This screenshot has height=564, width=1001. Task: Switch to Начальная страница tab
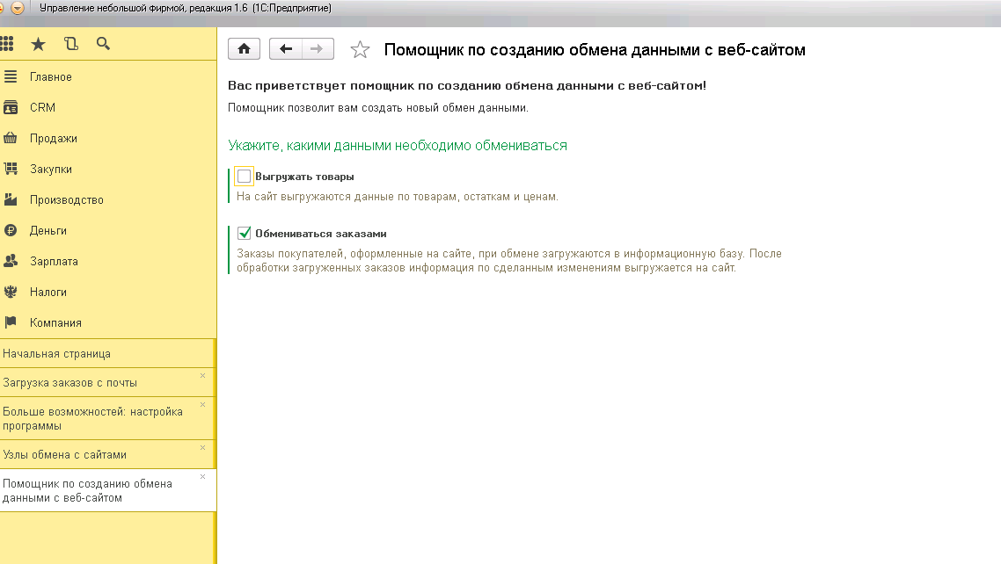[x=56, y=354]
